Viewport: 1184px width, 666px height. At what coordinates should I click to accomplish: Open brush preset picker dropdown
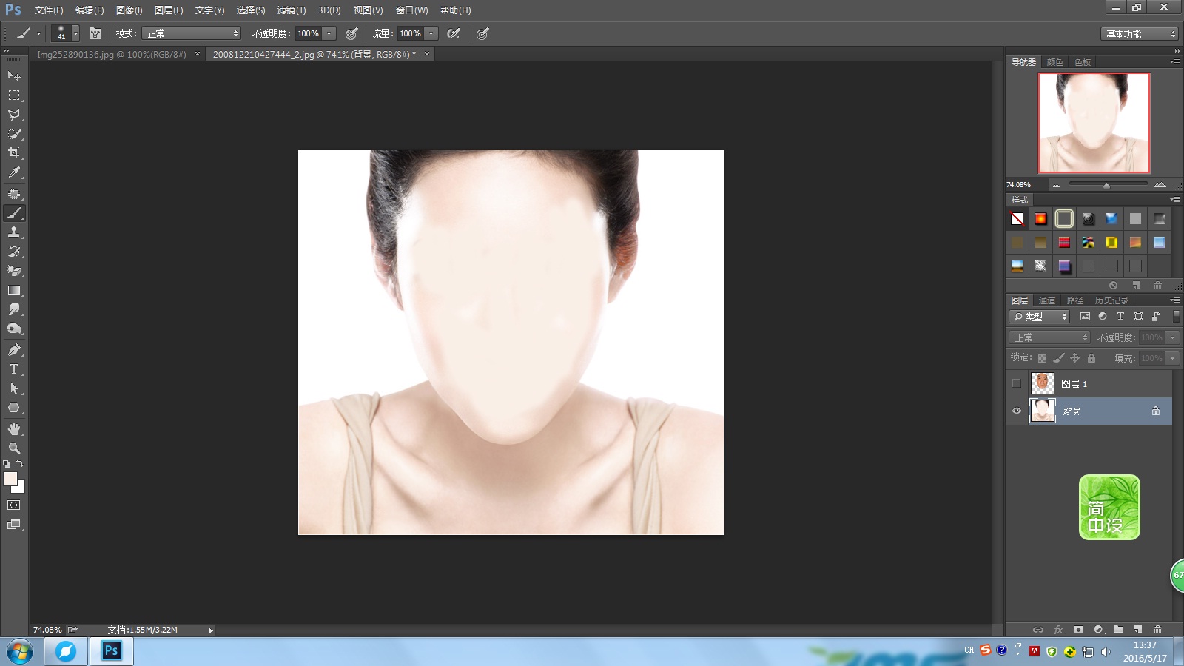coord(75,33)
